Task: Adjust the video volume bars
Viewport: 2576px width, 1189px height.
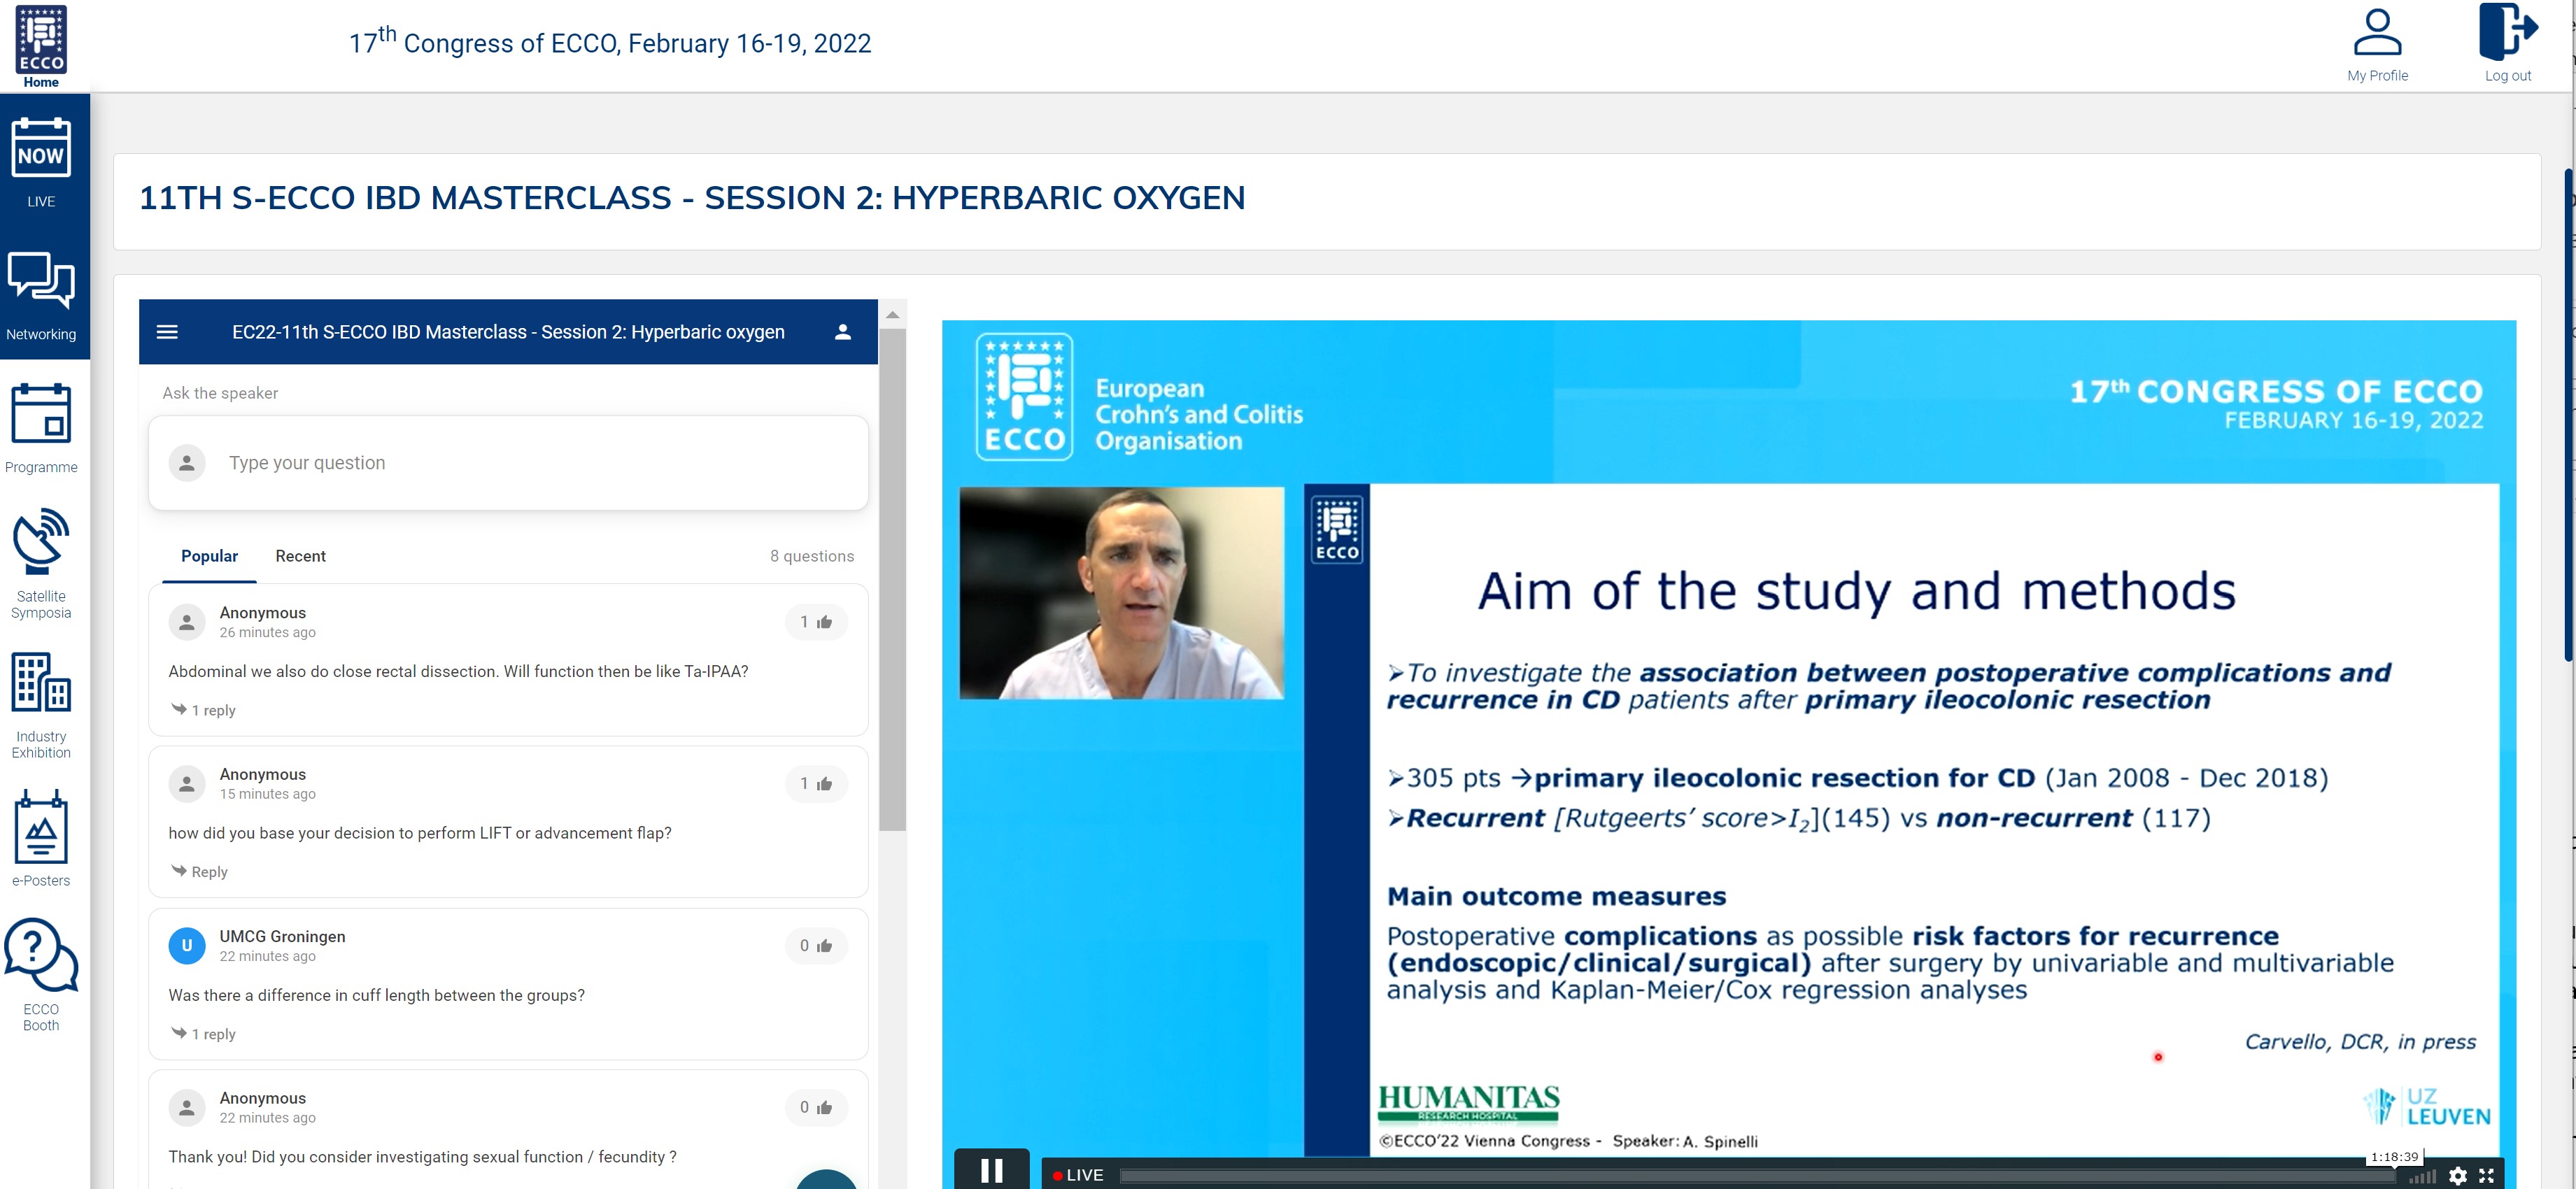Action: [x=2423, y=1177]
